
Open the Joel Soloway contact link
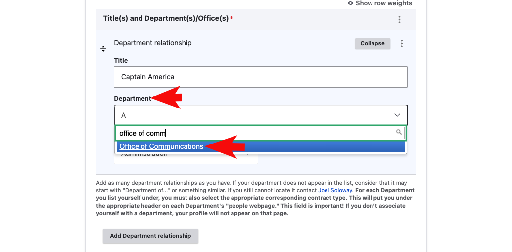click(335, 190)
